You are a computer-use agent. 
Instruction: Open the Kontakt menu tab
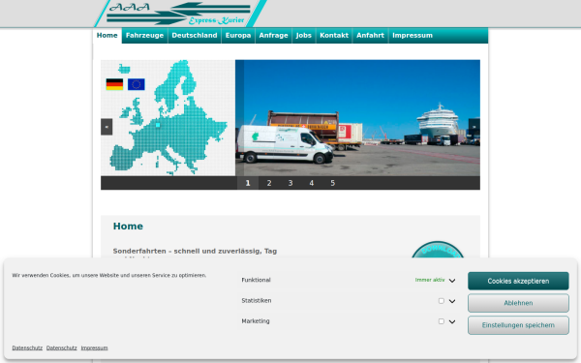334,36
